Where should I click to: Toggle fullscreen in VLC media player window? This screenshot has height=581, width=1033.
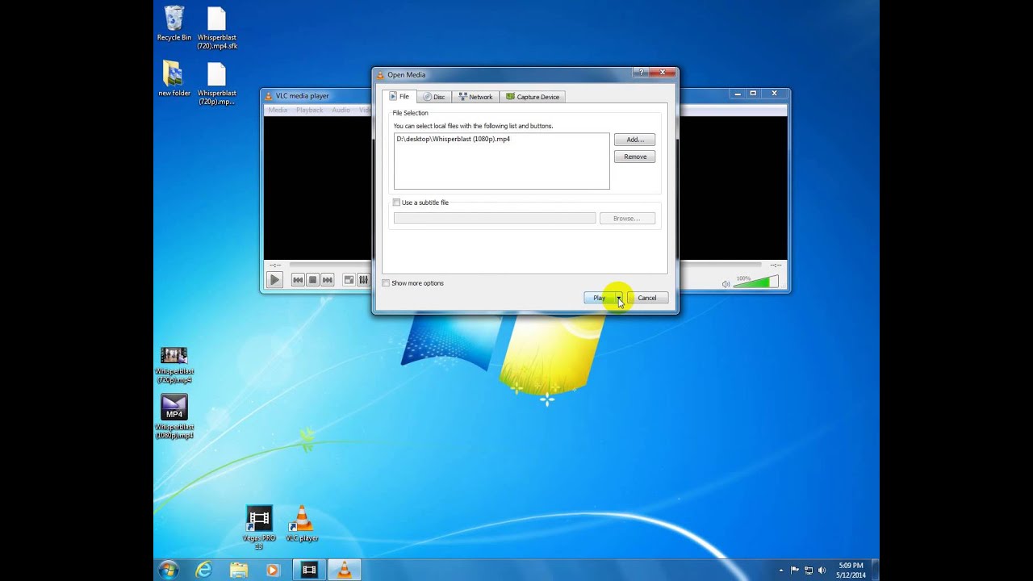349,280
